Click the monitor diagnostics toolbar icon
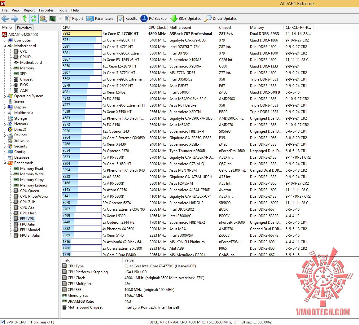Viewport: 359px width, 325px height. [x=53, y=19]
